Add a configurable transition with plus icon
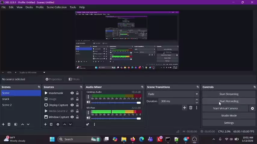Screen dimensions: 257x144 point(184,108)
